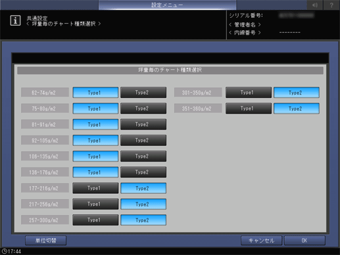
Task: Select Type2 for 177-216g/m2
Action: [143, 188]
